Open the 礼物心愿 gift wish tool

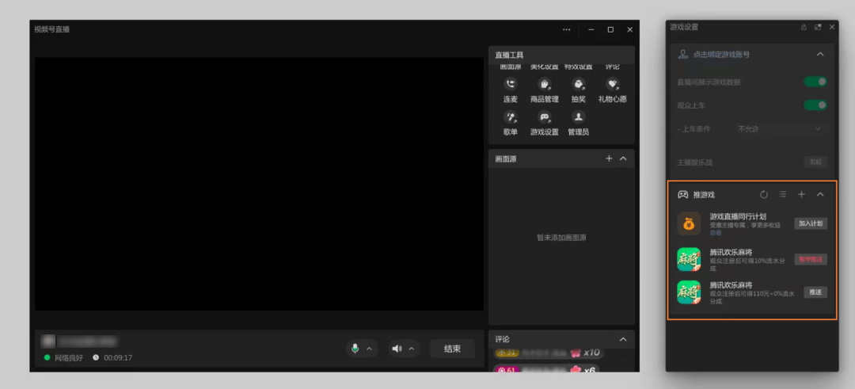click(612, 86)
